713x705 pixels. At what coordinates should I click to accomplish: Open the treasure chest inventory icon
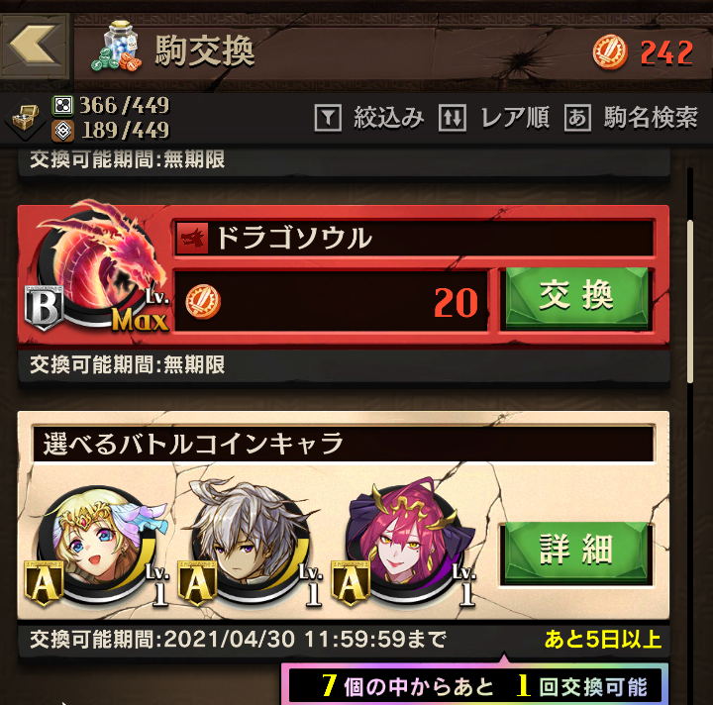coord(25,119)
